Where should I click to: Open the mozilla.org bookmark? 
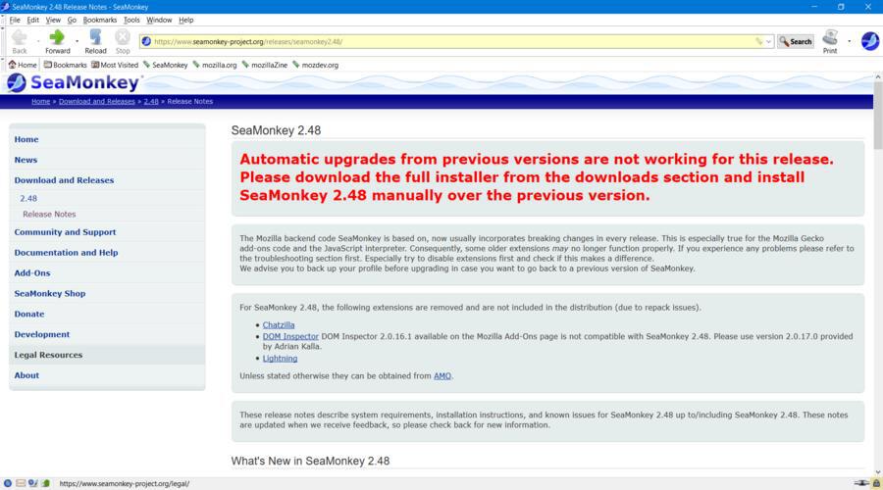(215, 65)
